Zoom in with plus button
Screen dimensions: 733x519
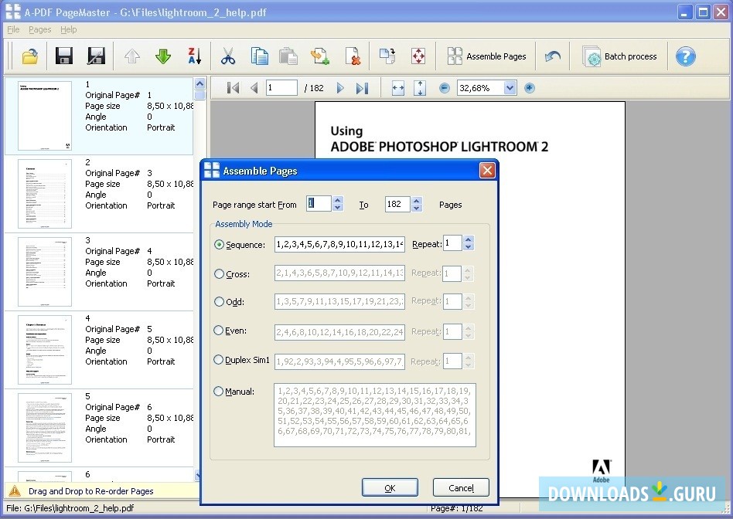tap(529, 88)
